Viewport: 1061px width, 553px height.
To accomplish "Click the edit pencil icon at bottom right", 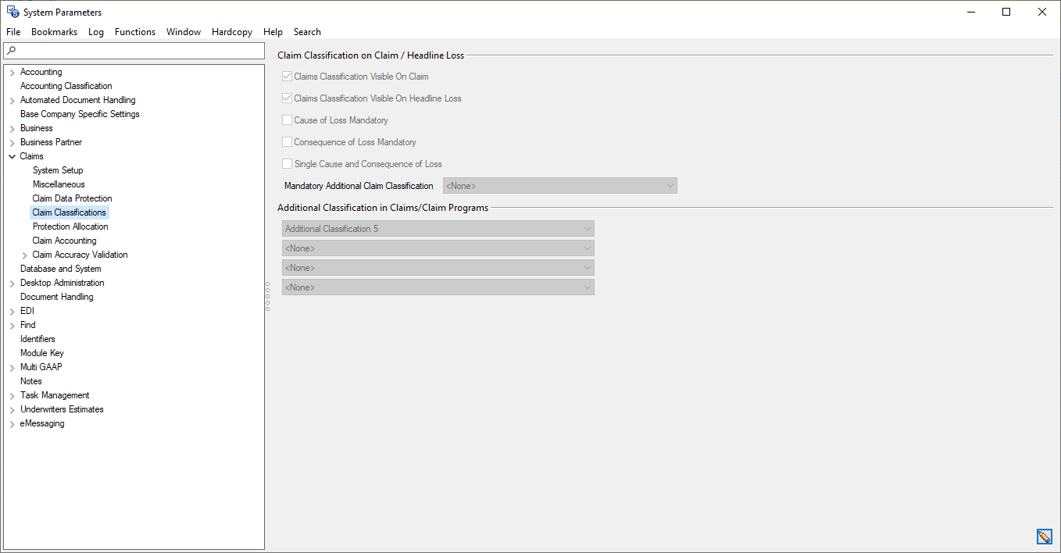I will [1044, 537].
